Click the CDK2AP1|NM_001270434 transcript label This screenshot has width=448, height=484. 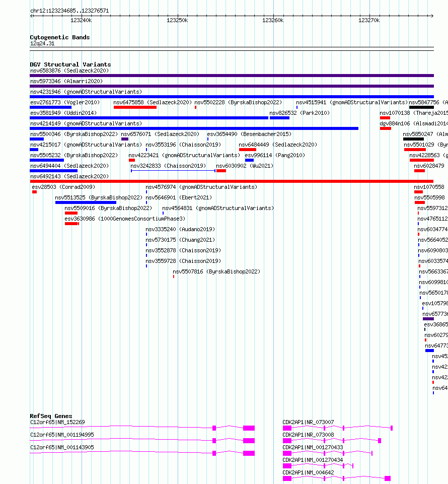tap(313, 460)
